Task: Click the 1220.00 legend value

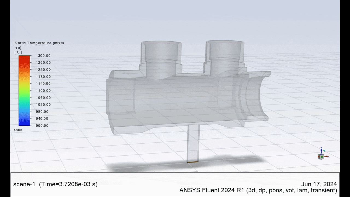Action: 43,69
